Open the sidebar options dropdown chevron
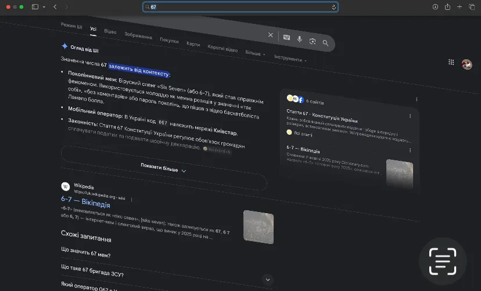The width and height of the screenshot is (481, 291). pos(44,7)
